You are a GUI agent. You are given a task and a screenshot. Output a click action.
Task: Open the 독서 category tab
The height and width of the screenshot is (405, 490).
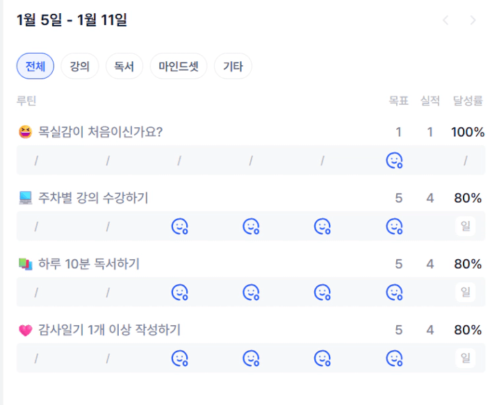(x=124, y=67)
